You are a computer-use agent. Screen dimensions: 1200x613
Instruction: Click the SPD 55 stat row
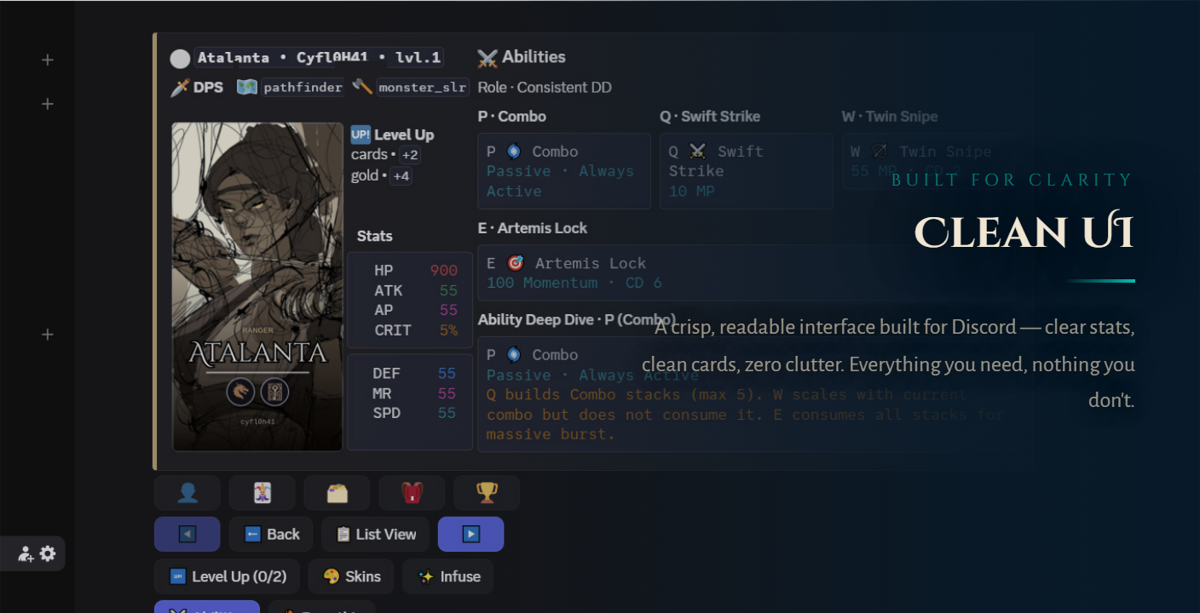[x=414, y=413]
